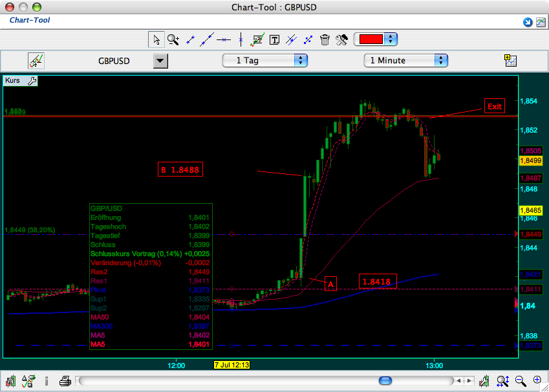
Task: Select the text label tool
Action: coord(274,40)
